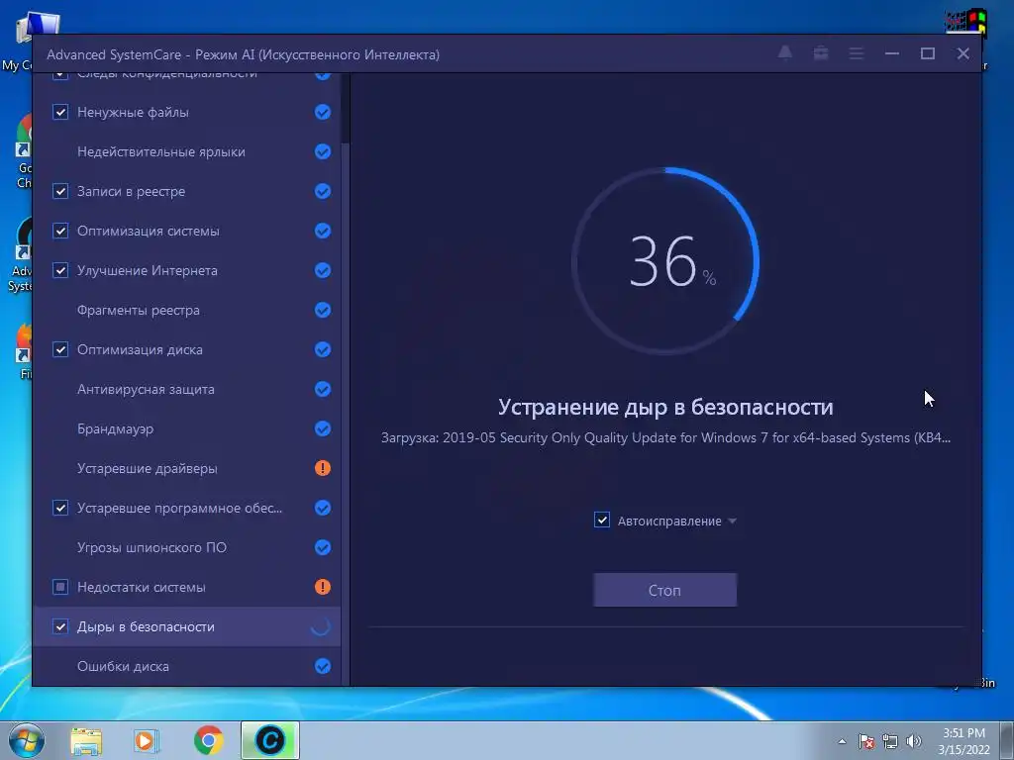This screenshot has width=1014, height=760.
Task: Click orange warning icon next to Устаревшие драйверы
Action: point(323,468)
